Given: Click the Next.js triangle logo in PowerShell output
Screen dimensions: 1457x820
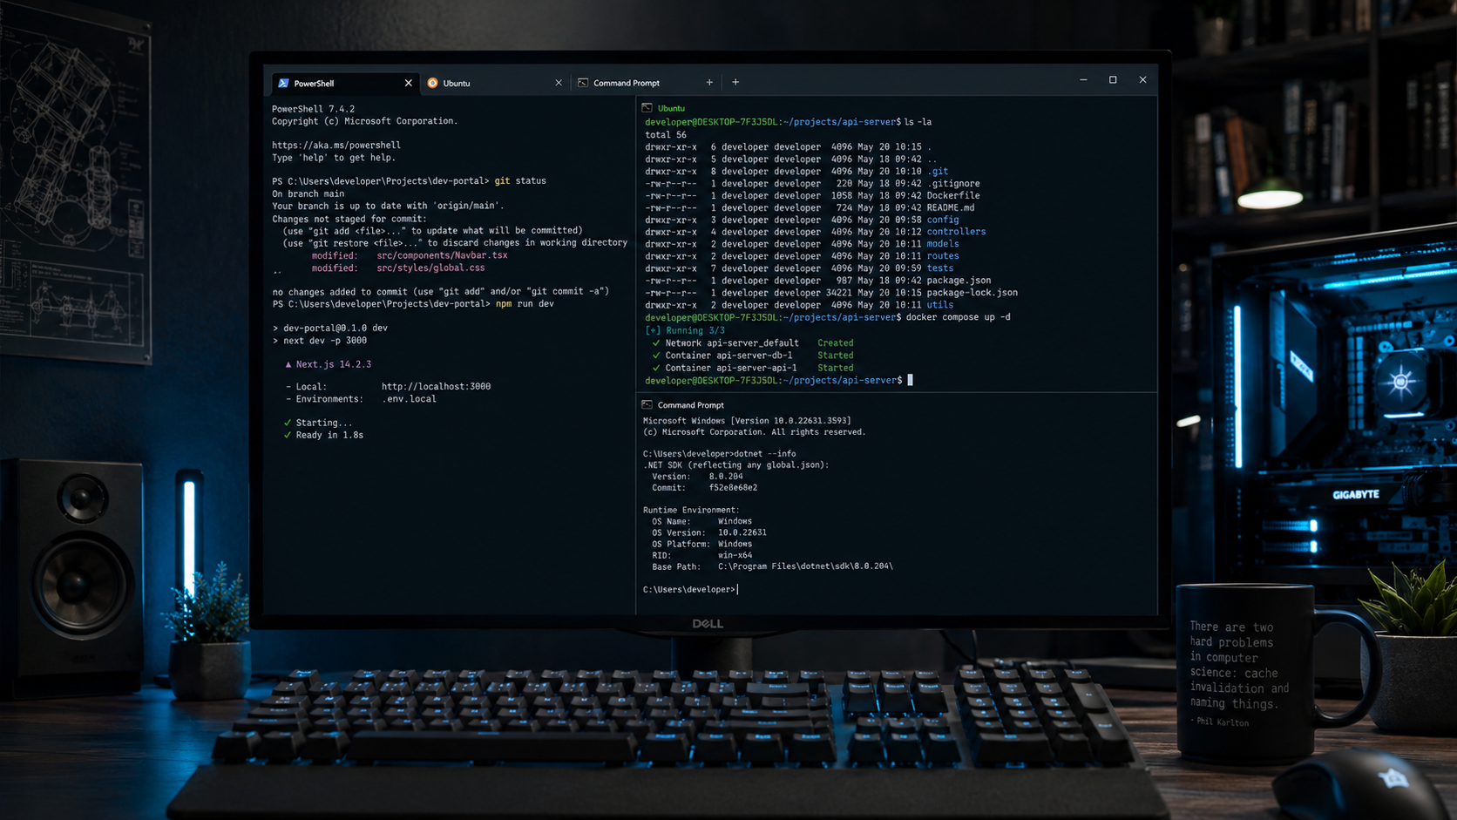Looking at the screenshot, I should [x=288, y=364].
